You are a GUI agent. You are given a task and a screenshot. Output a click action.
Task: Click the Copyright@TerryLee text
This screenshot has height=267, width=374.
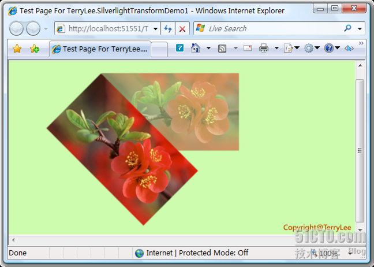click(317, 227)
